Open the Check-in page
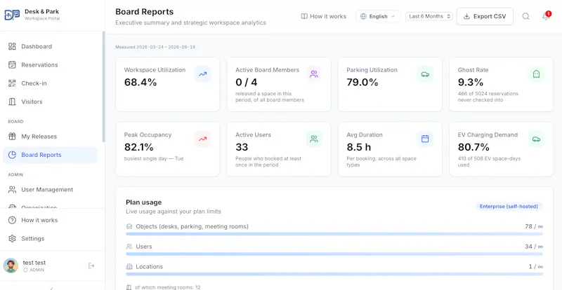Screen dimensions: 562x290 click(x=50, y=83)
